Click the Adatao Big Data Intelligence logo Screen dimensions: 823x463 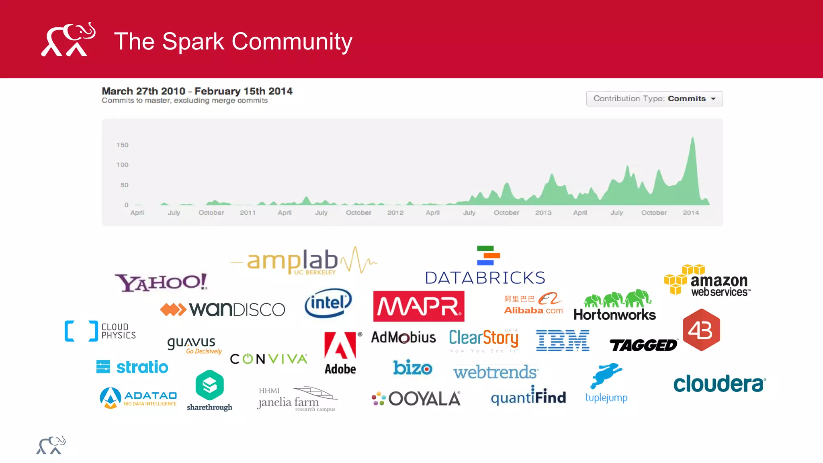[x=138, y=398]
